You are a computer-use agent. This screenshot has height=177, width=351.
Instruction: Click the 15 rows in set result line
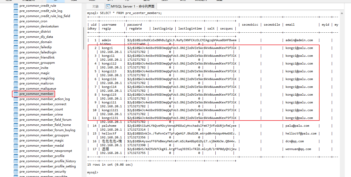(x=110, y=165)
